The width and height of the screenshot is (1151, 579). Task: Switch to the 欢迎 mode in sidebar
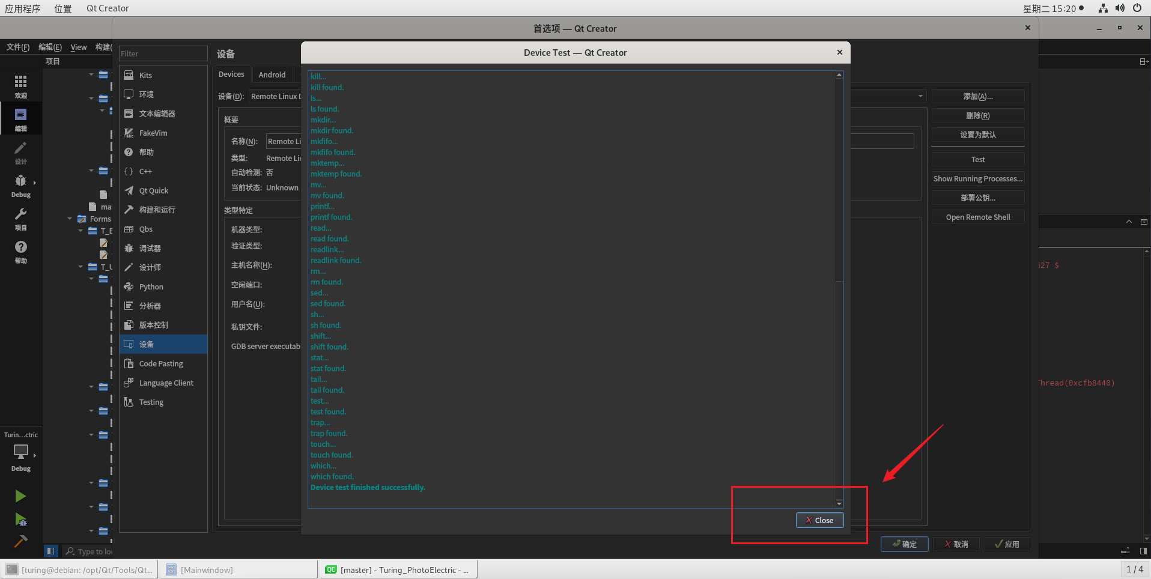pos(21,86)
